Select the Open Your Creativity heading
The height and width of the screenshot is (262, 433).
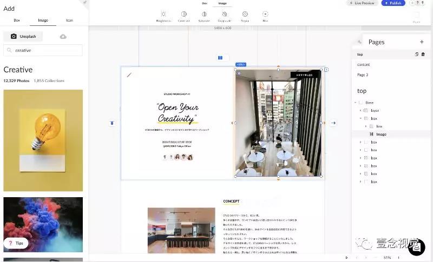click(178, 113)
